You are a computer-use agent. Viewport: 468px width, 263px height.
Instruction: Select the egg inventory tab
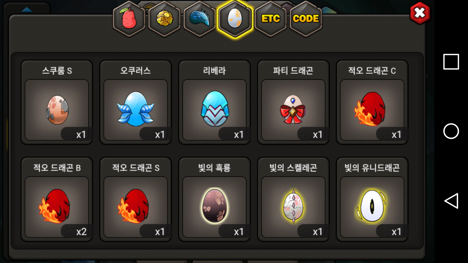[234, 19]
